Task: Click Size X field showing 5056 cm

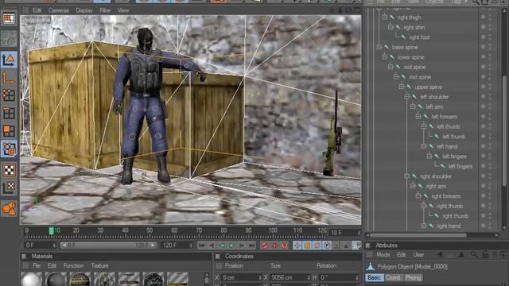Action: point(289,277)
